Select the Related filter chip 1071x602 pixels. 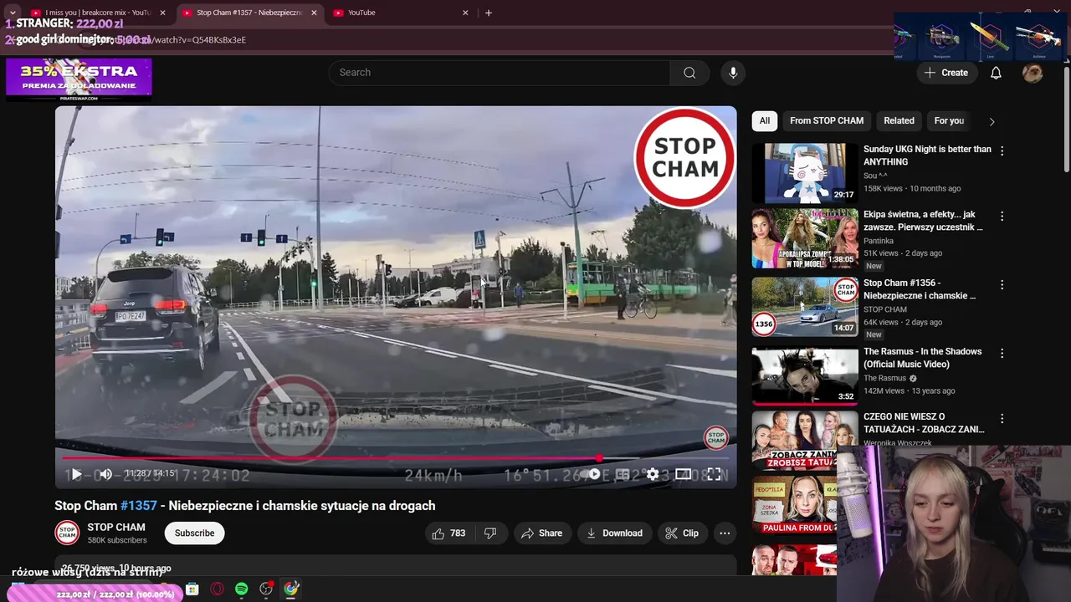899,120
